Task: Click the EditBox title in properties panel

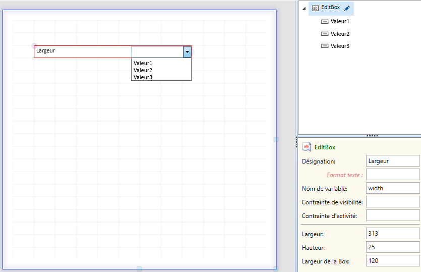Action: click(325, 147)
